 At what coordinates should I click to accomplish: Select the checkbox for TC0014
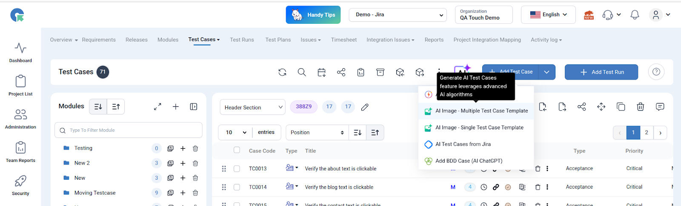pos(237,187)
